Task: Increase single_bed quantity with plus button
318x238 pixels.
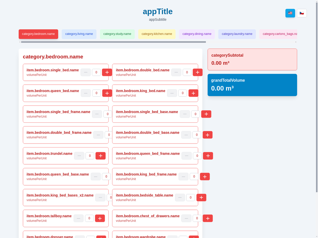Action: (x=107, y=72)
